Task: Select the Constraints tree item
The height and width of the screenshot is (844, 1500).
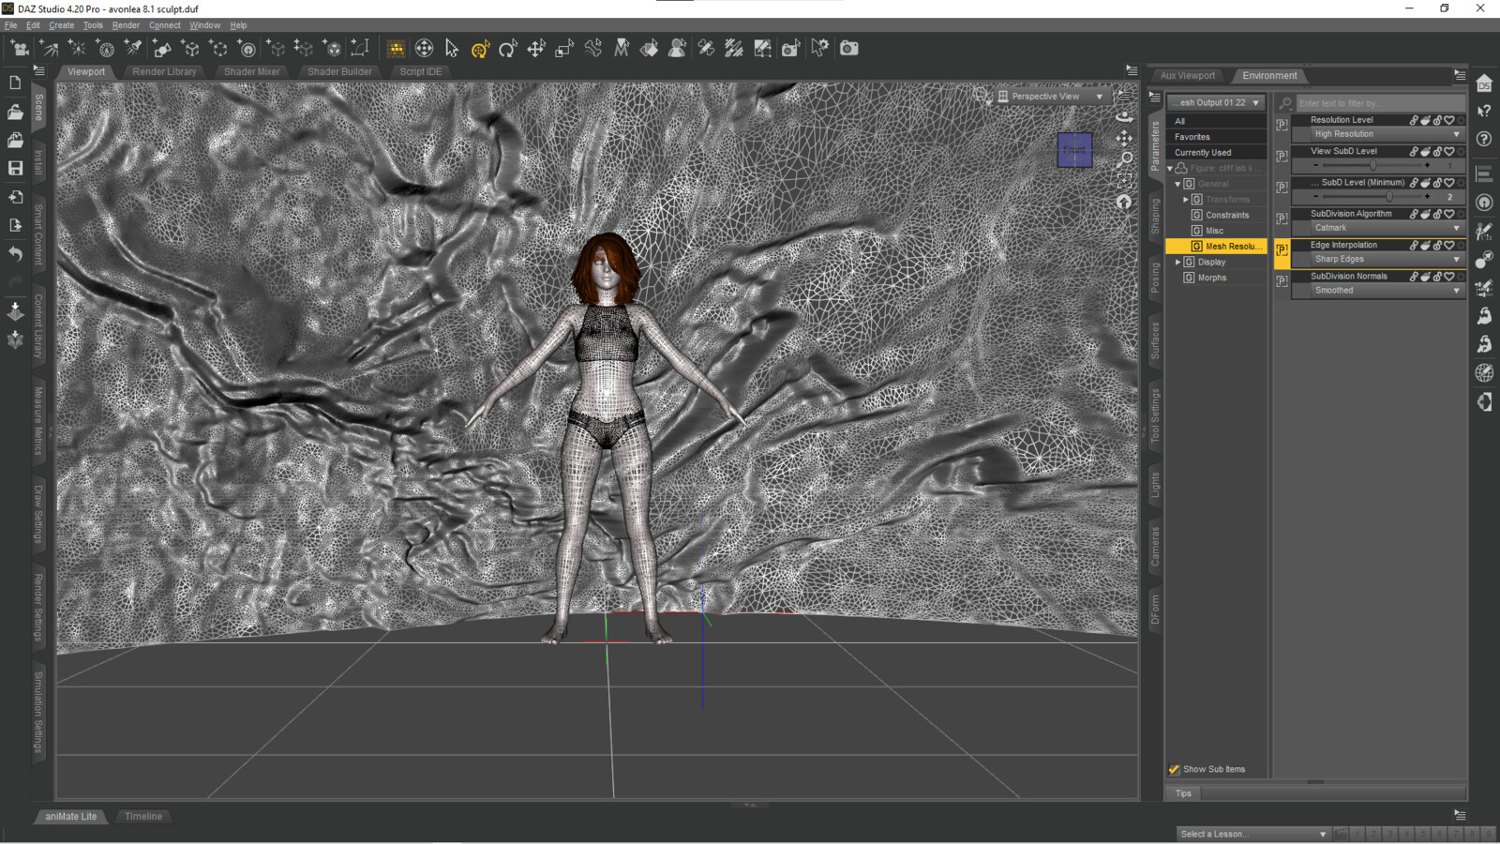Action: (1227, 215)
